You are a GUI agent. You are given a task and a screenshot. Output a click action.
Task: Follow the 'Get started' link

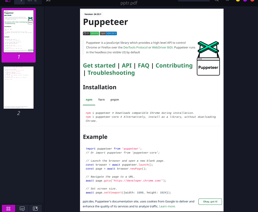99,65
